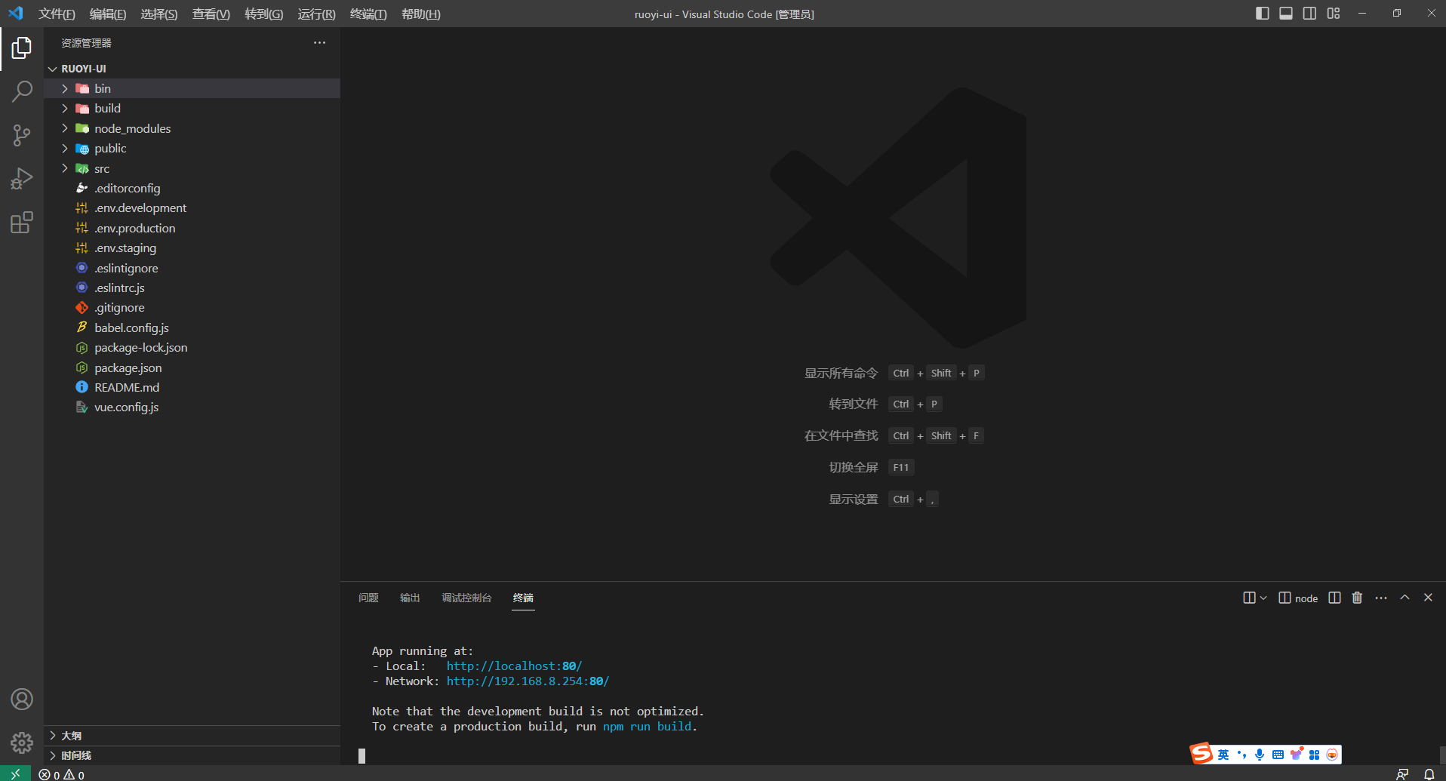Expand the public folder
Screen dimensions: 1446x781
[x=192, y=149]
